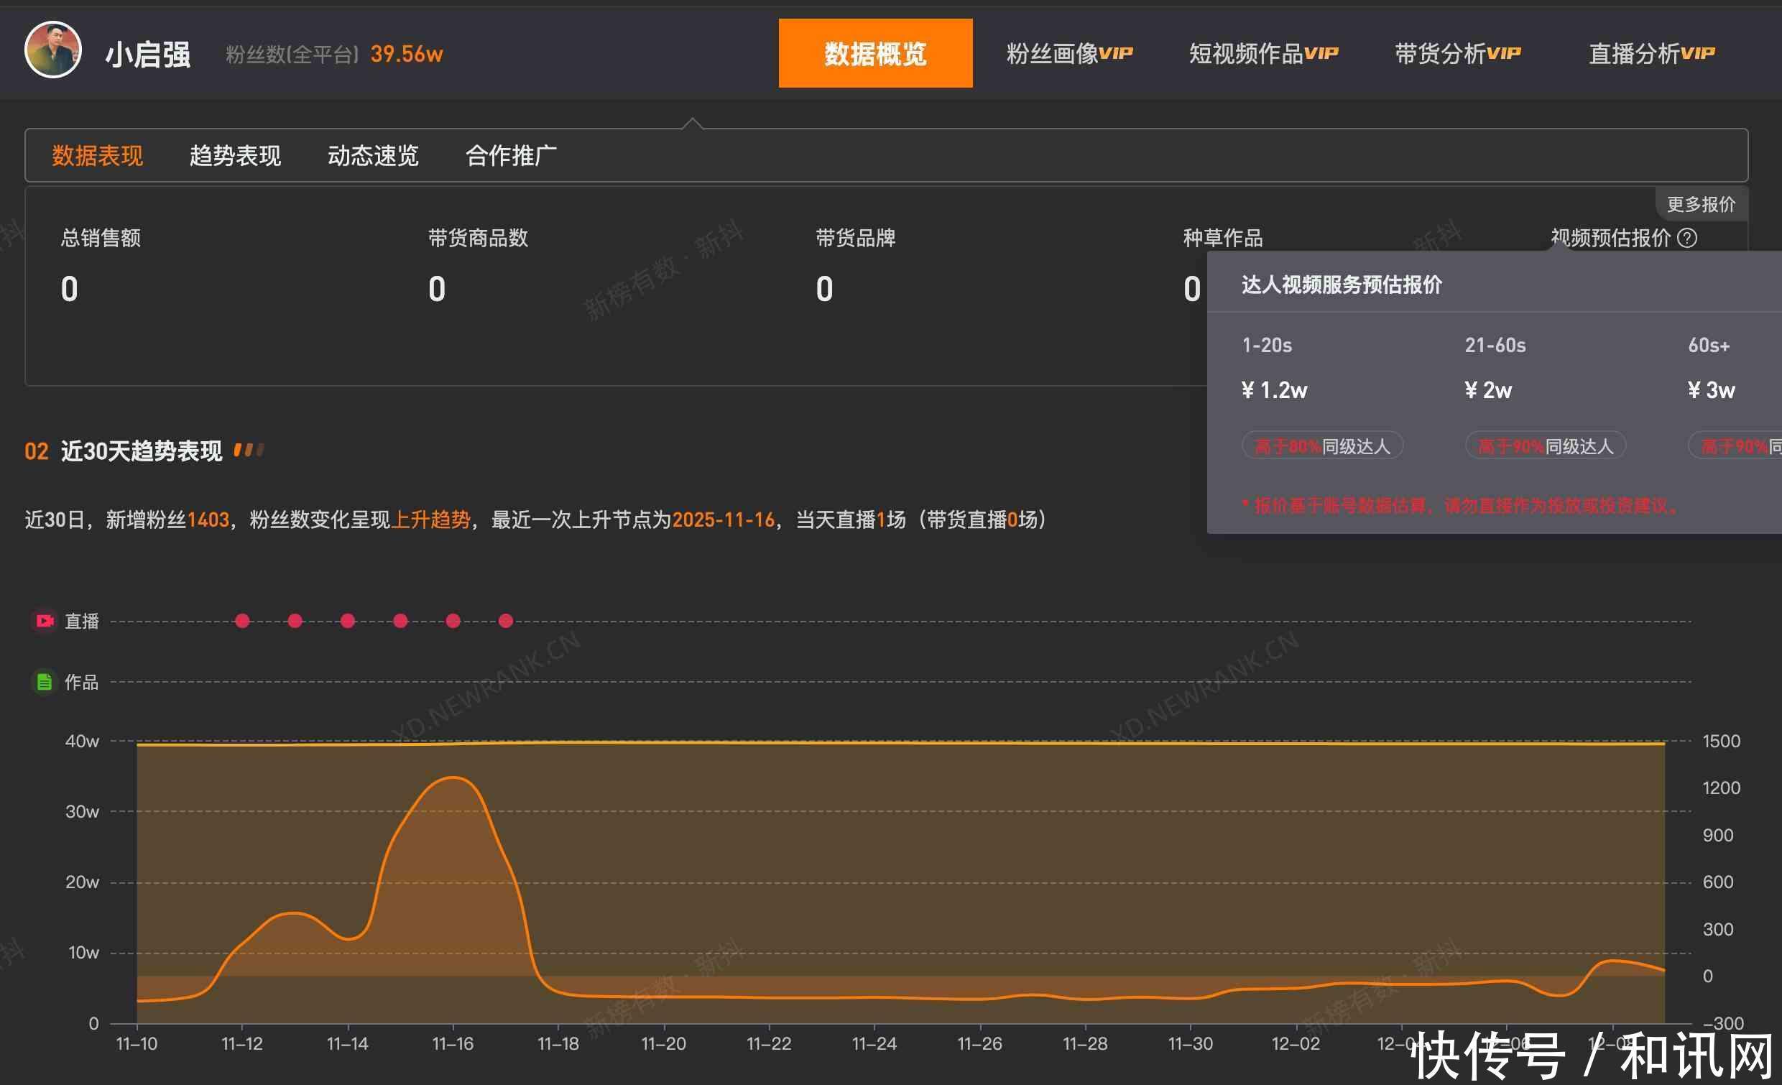Click the last live stream dot marker
The height and width of the screenshot is (1085, 1782).
click(506, 621)
